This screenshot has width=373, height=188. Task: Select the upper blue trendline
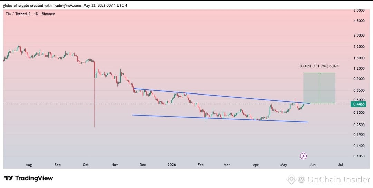(221, 96)
